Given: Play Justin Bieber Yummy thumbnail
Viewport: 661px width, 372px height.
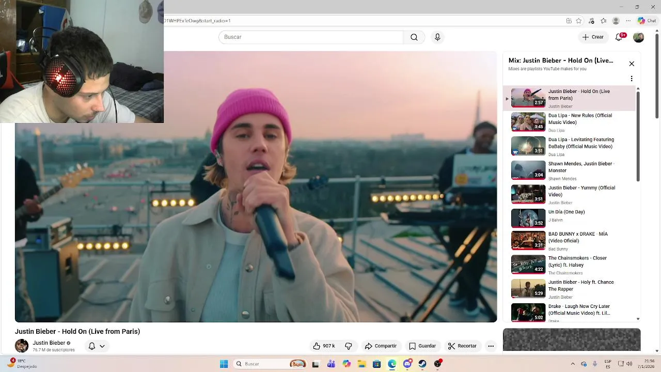Looking at the screenshot, I should pos(528,194).
